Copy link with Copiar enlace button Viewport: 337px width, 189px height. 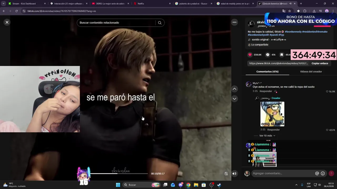tap(320, 63)
